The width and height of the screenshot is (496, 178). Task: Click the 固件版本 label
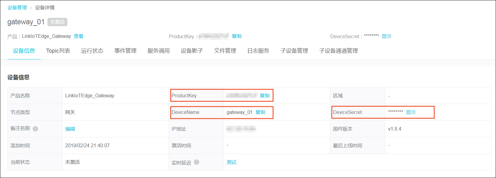(343, 129)
